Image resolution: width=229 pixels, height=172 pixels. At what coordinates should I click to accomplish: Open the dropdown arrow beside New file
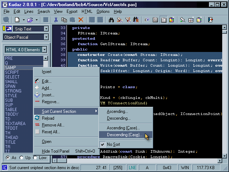(x=24, y=20)
